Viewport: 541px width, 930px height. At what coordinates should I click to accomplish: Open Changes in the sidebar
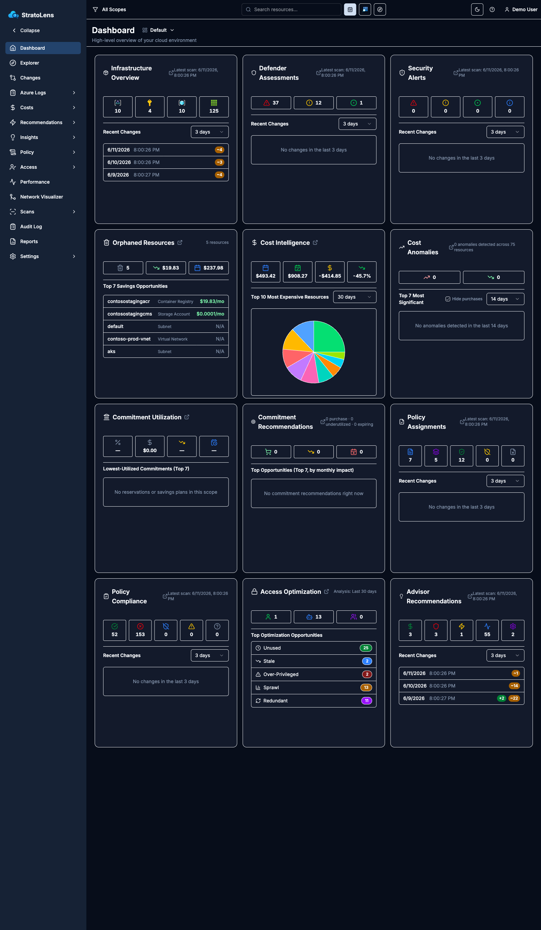[x=43, y=78]
